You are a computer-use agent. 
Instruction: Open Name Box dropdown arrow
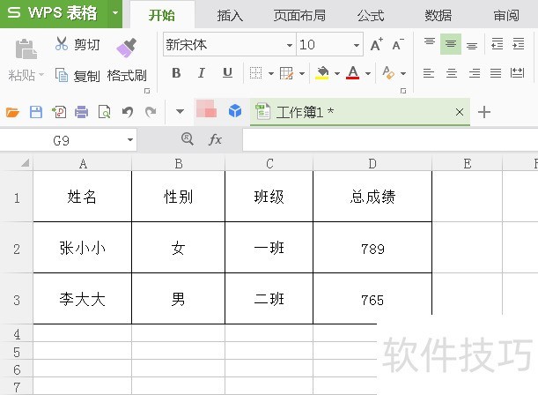[x=130, y=140]
